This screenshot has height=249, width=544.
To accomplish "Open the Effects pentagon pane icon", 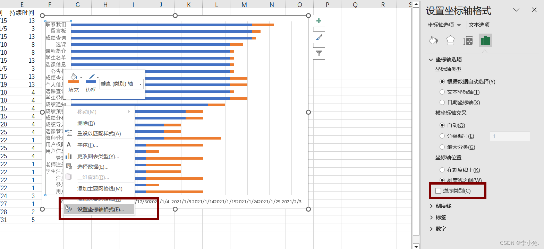I will coord(450,40).
